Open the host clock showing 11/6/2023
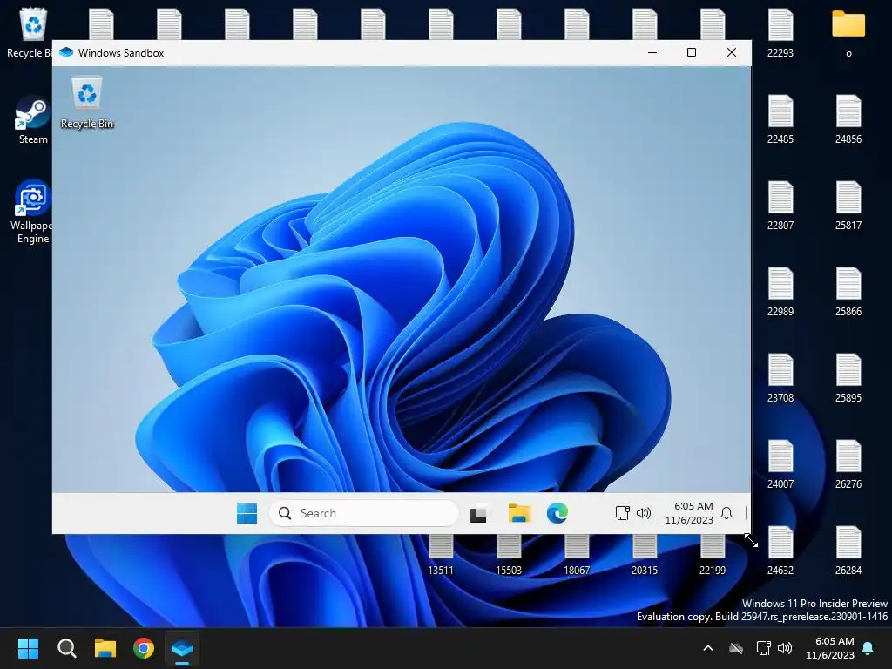This screenshot has width=892, height=669. coord(830,648)
